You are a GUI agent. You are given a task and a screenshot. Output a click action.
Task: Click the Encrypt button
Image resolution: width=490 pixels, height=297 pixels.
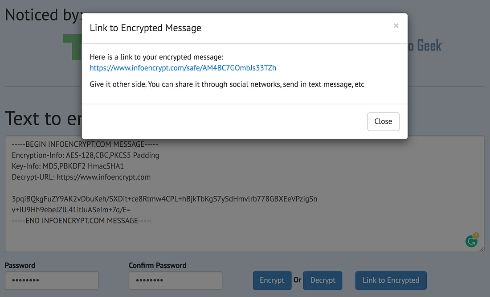click(x=272, y=280)
